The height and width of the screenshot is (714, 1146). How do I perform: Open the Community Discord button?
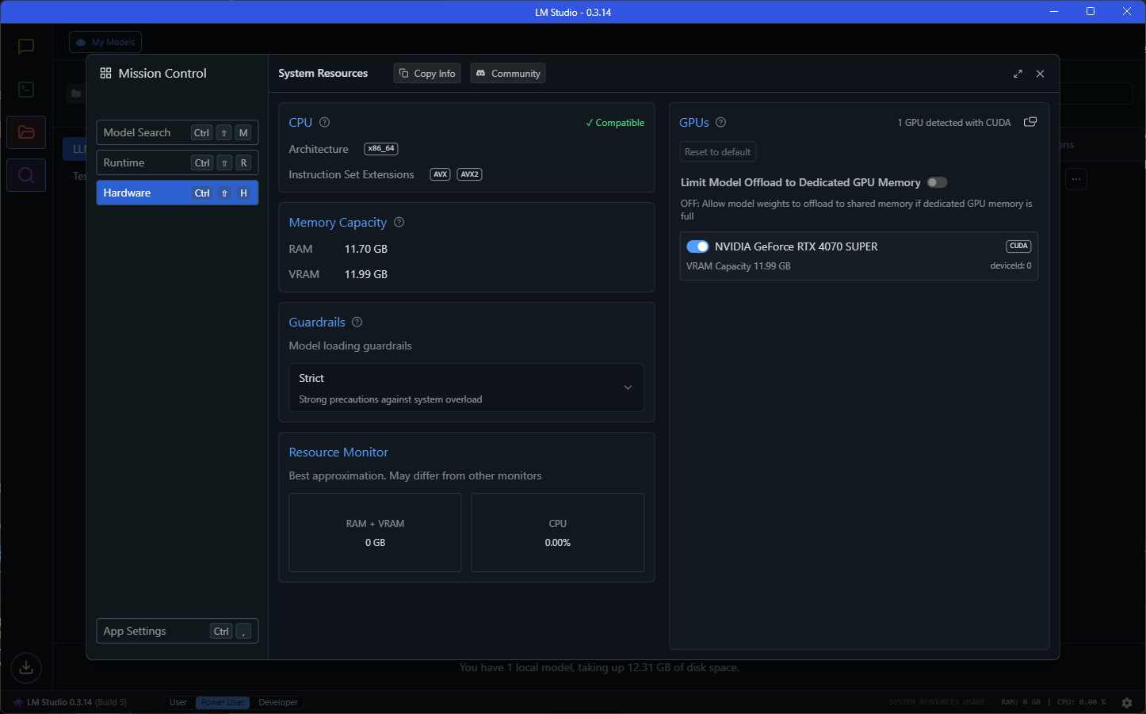pos(508,73)
